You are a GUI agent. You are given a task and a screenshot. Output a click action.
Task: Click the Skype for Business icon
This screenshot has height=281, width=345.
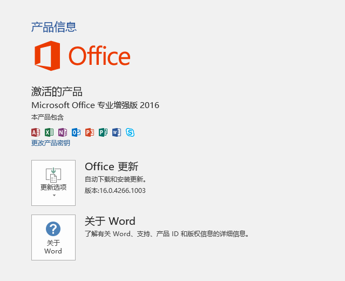click(130, 132)
